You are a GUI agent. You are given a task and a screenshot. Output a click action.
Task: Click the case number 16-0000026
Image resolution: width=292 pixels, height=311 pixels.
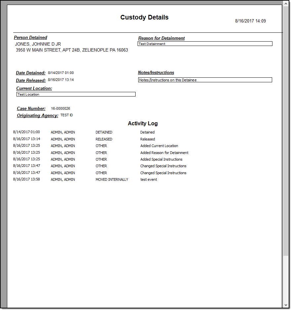click(61, 108)
